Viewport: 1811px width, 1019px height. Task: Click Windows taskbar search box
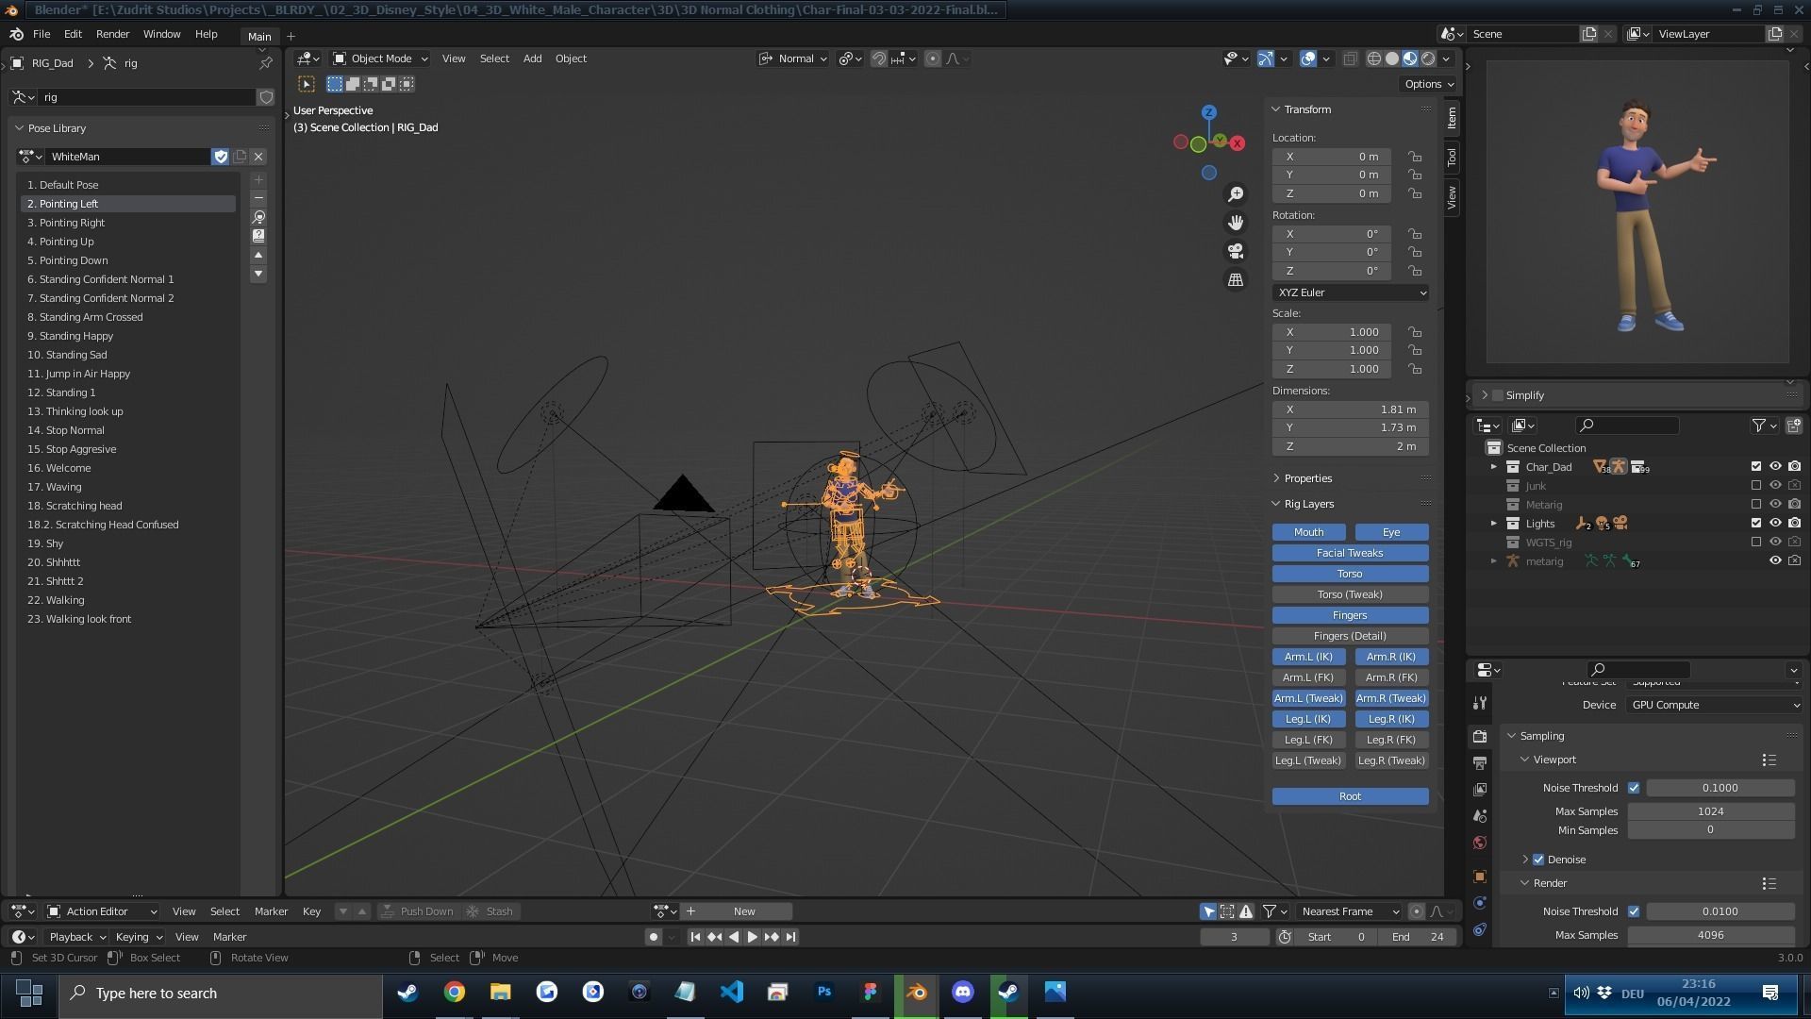tap(221, 994)
